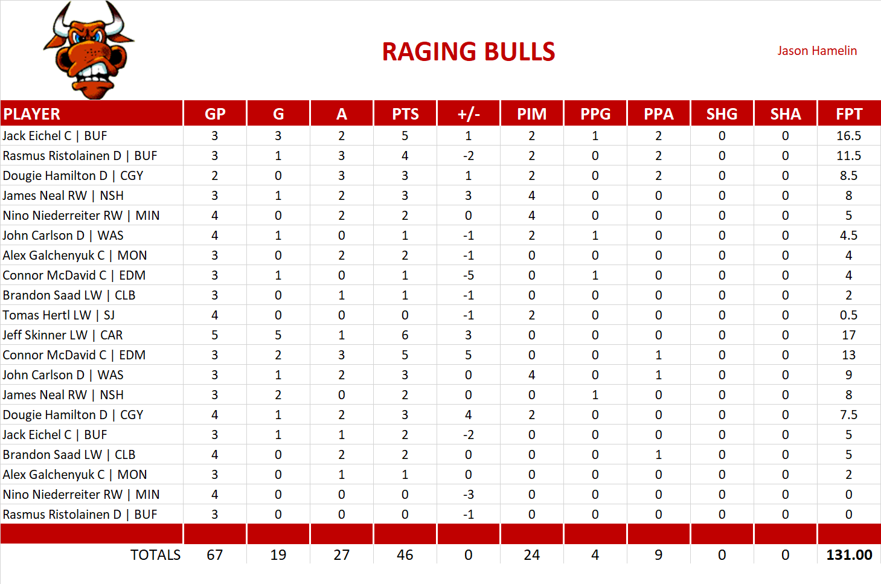
Task: Click the Jason Hamelin owner name
Action: coord(816,51)
